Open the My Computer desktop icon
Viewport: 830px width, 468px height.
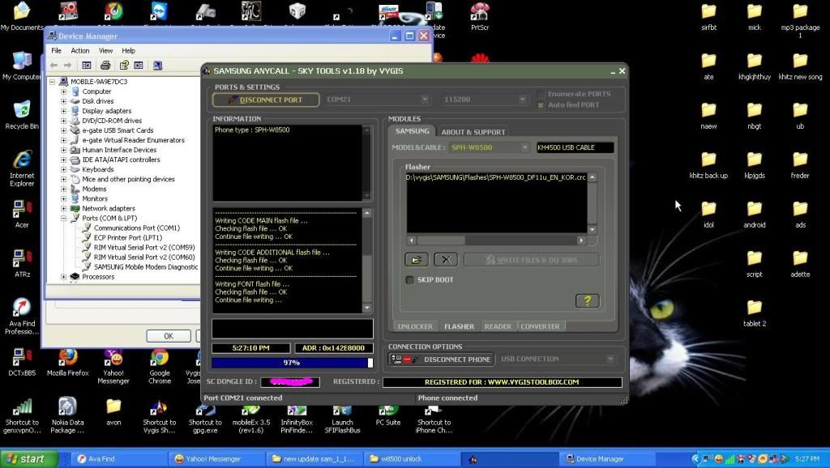21,66
